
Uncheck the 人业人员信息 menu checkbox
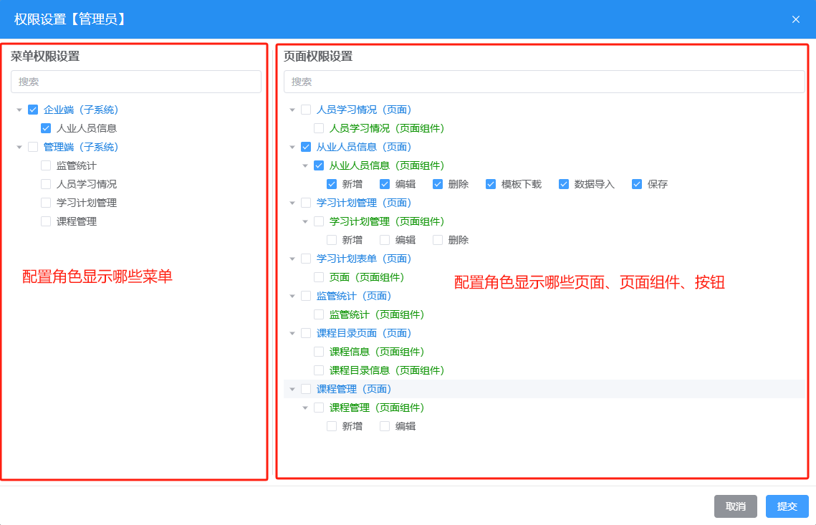[x=46, y=129]
